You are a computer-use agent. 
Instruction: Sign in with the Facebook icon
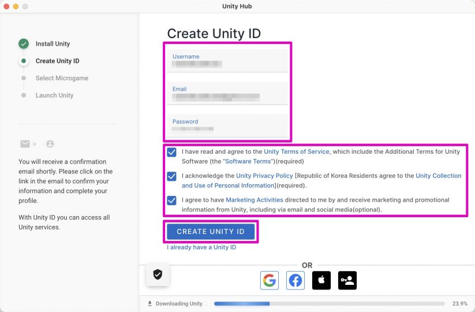[296, 280]
